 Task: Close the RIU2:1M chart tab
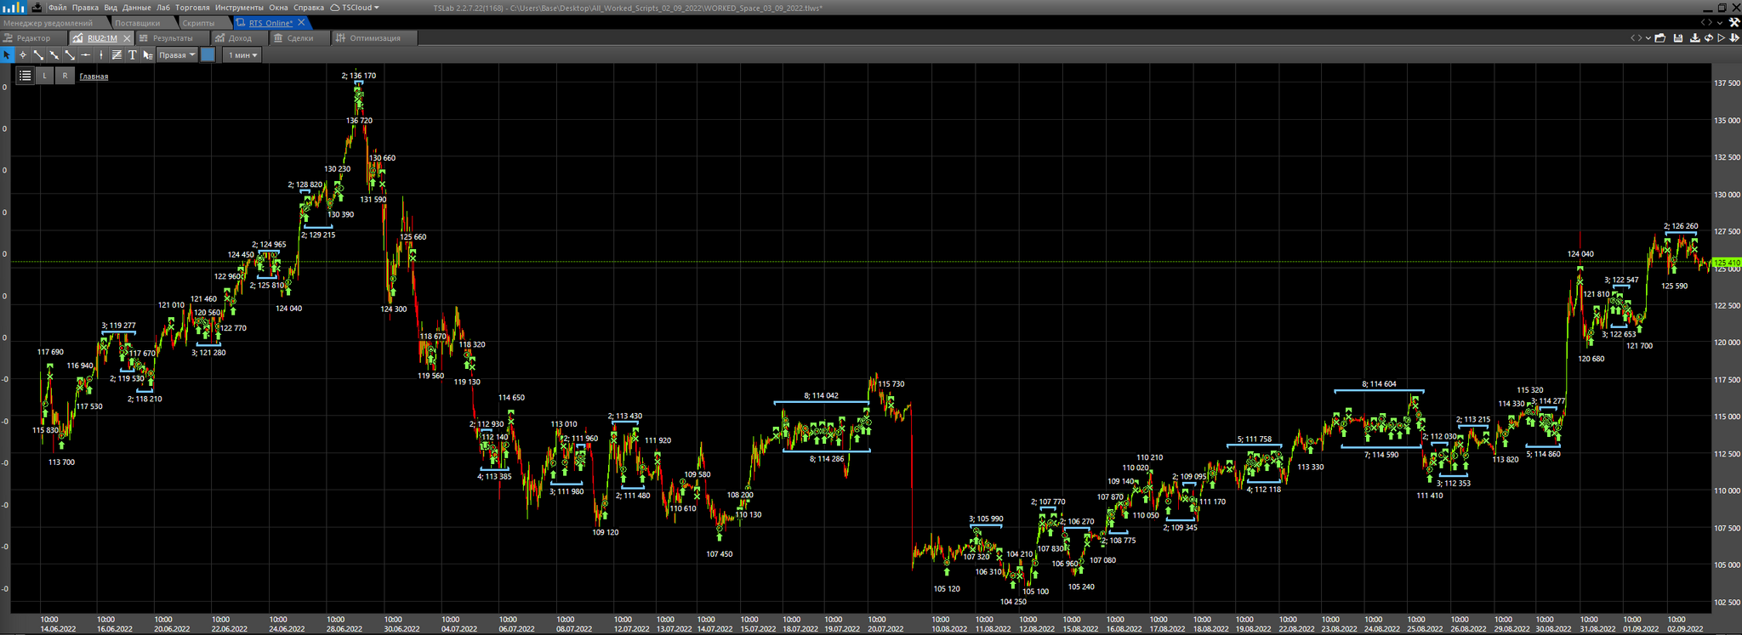click(128, 38)
